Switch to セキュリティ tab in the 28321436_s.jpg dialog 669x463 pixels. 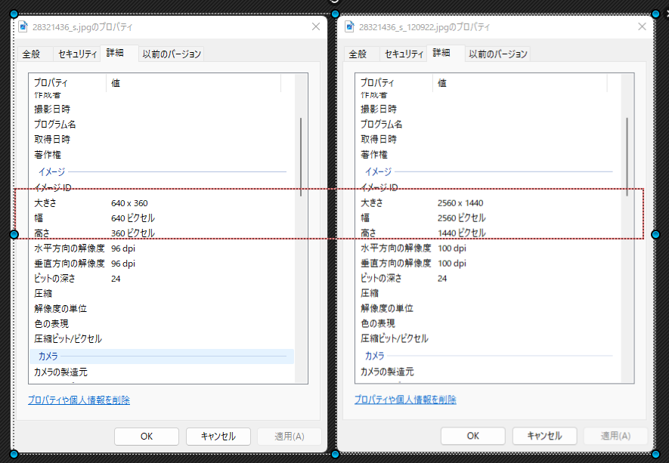[77, 54]
